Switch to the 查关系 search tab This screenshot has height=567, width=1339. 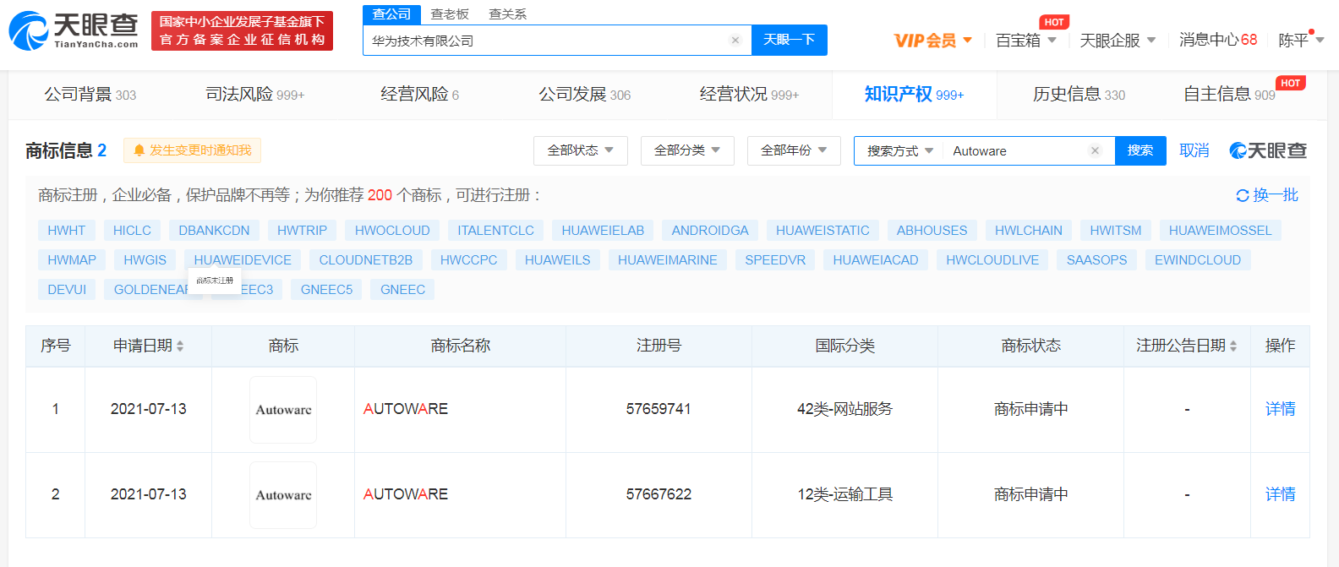click(507, 14)
